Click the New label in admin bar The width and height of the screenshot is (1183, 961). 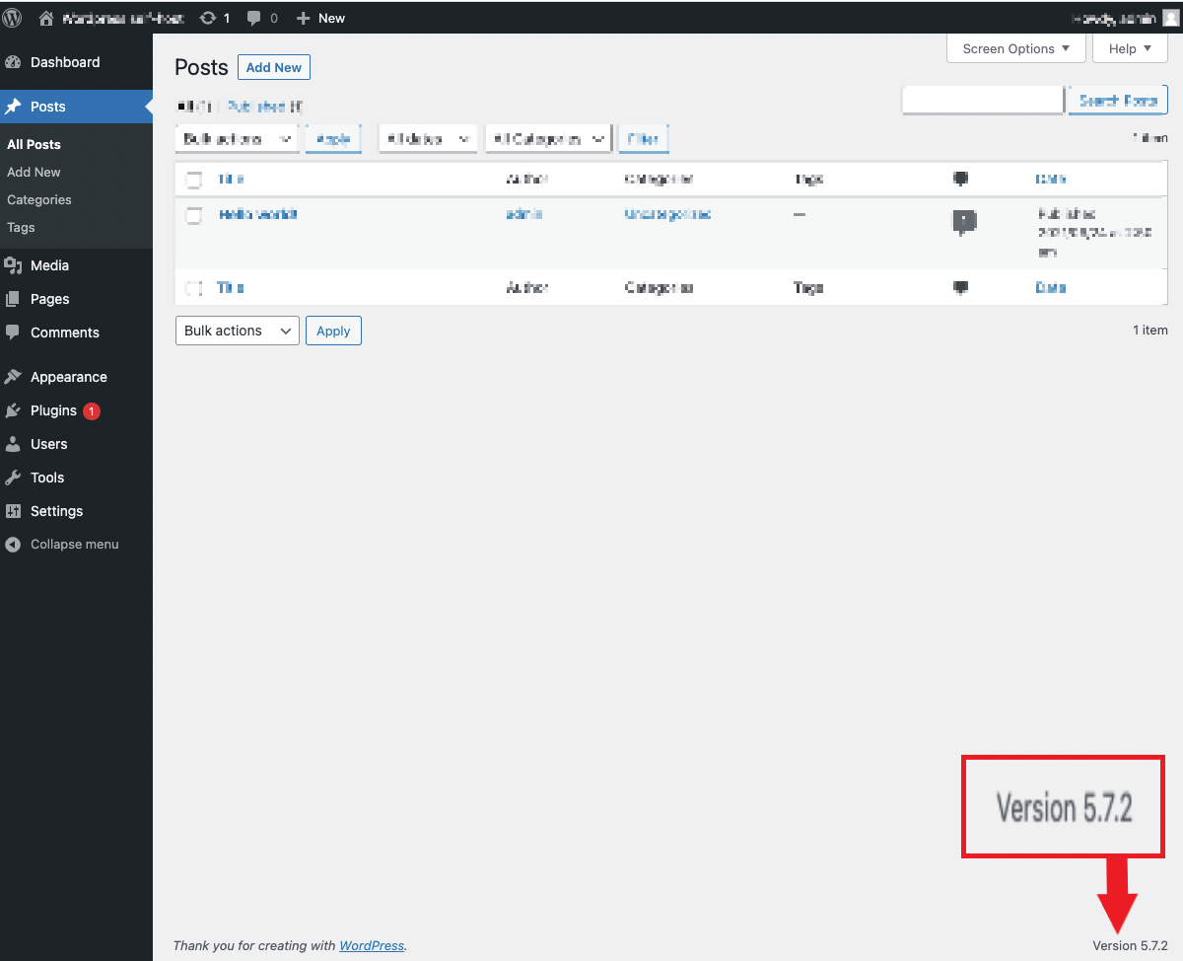[332, 18]
